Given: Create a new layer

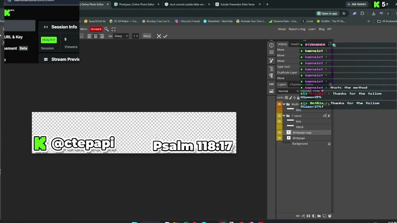Looking at the screenshot, I should point(324,216).
